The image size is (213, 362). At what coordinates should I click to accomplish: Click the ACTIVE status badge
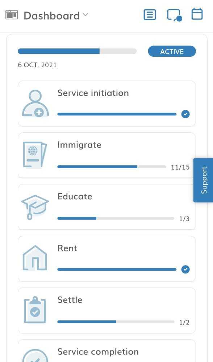pyautogui.click(x=172, y=51)
